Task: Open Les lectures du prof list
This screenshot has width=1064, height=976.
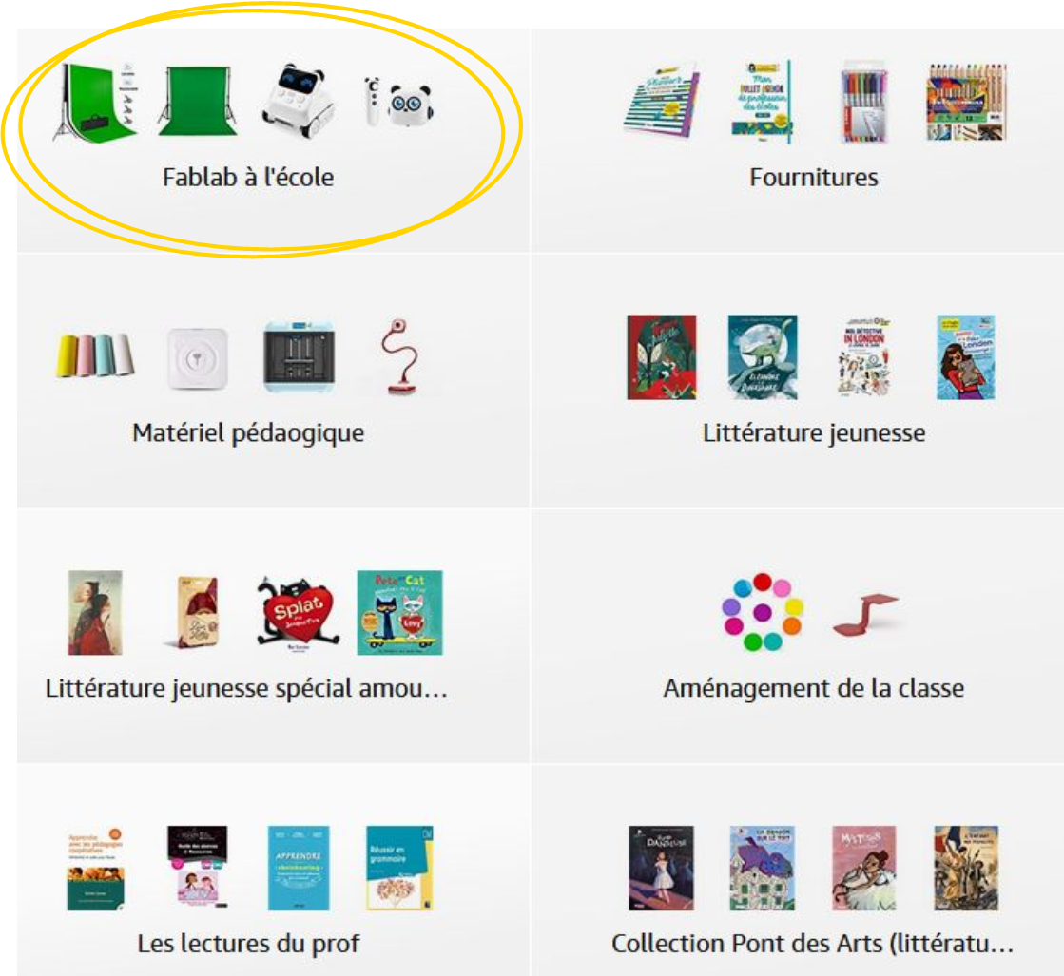Action: pos(248,944)
